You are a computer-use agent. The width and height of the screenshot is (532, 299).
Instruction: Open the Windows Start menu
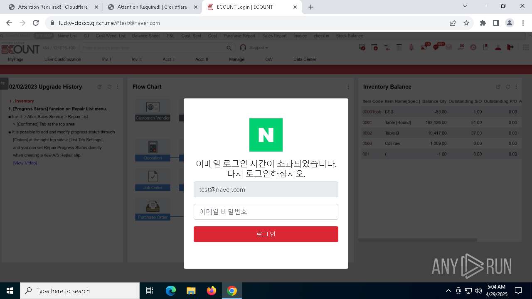10,291
